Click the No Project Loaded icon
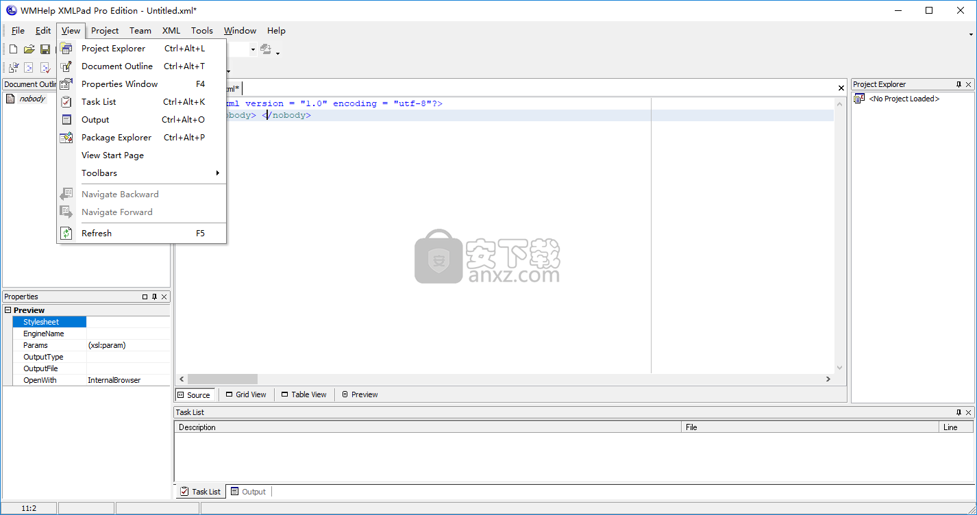Screen dimensions: 977x515 pos(859,99)
